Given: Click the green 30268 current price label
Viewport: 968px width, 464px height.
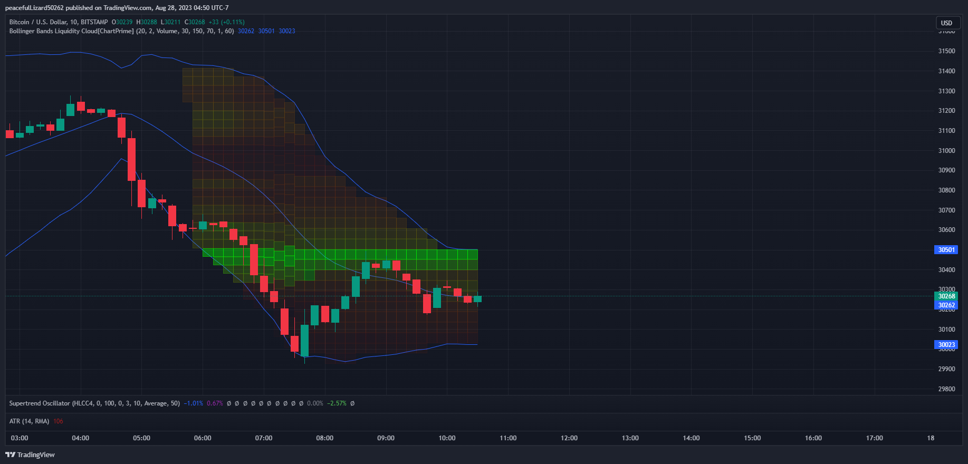Looking at the screenshot, I should pyautogui.click(x=946, y=296).
